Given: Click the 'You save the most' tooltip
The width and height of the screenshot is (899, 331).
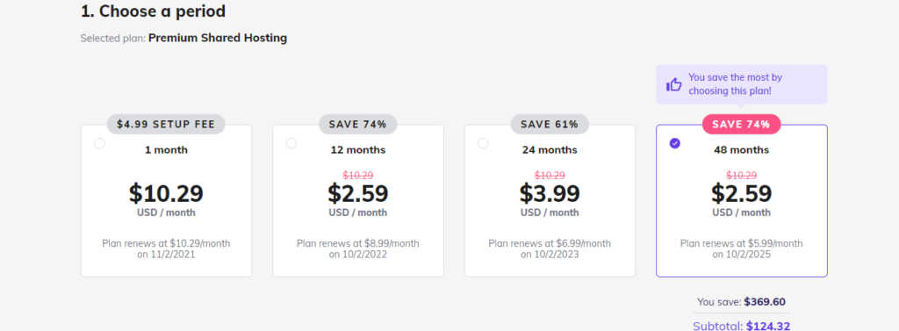Looking at the screenshot, I should pos(741,84).
